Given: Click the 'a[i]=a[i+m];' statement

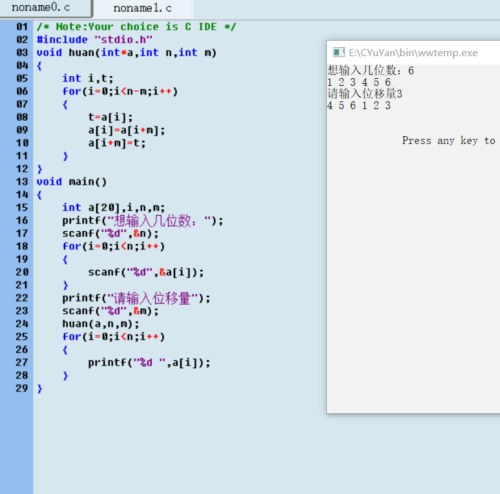Looking at the screenshot, I should coord(127,130).
